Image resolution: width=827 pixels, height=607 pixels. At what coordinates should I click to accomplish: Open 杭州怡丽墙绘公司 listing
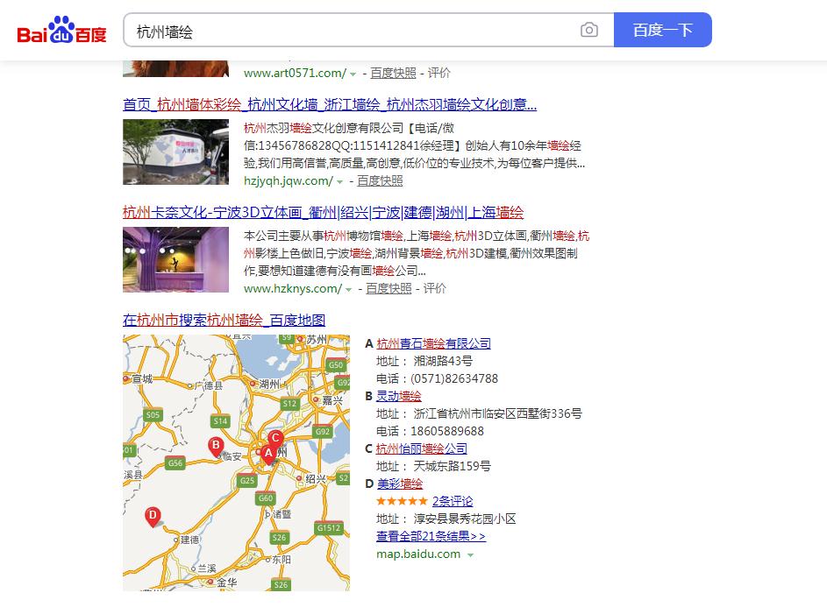422,448
